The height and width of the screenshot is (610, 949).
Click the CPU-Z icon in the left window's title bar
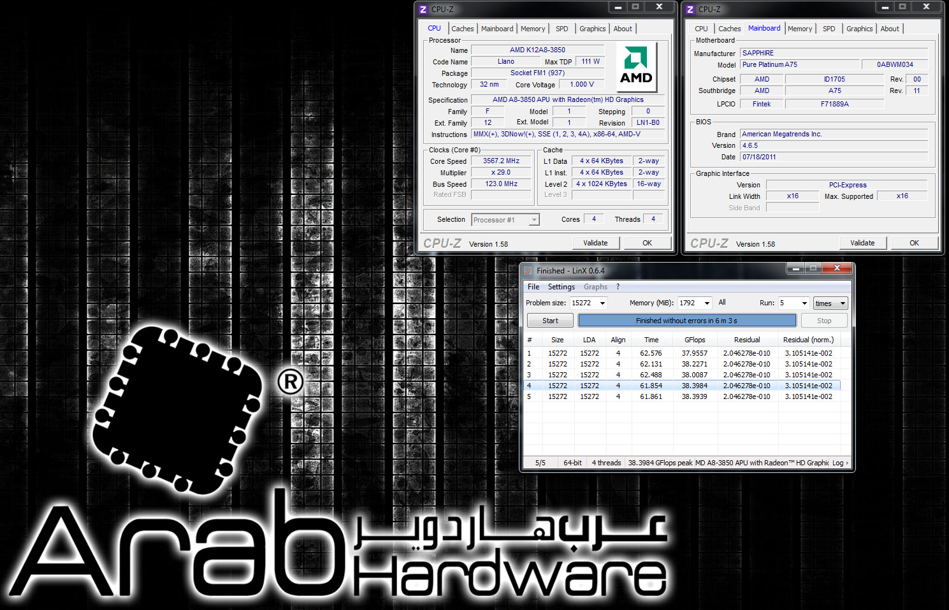click(423, 10)
